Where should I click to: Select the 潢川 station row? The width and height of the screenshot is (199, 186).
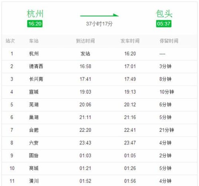click(x=99, y=181)
